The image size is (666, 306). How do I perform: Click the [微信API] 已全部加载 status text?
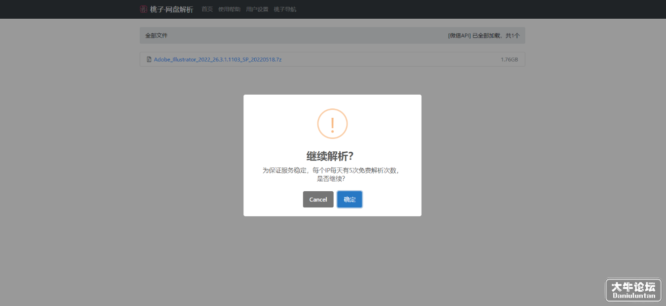484,35
